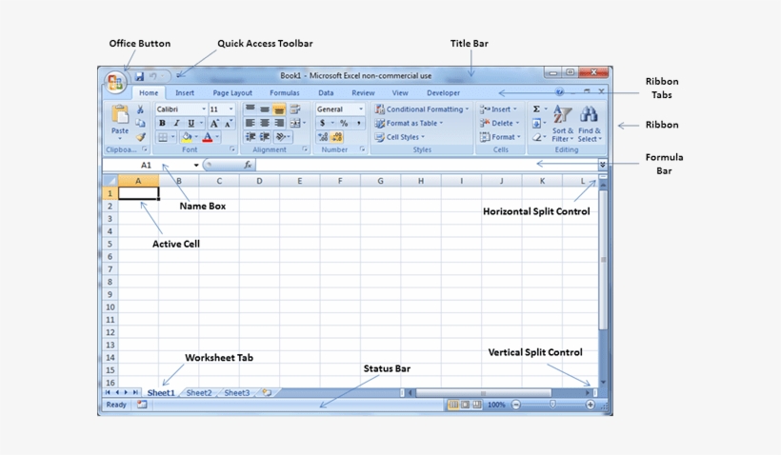Click Increase Font Size icon

coord(214,124)
